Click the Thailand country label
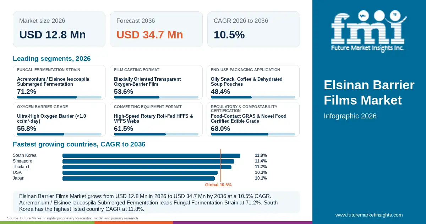Image resolution: width=426 pixels, height=224 pixels. pos(21,167)
